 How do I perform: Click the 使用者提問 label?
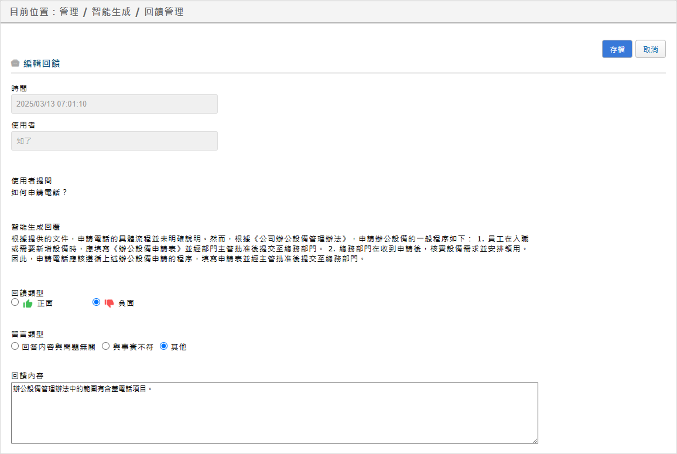(32, 181)
